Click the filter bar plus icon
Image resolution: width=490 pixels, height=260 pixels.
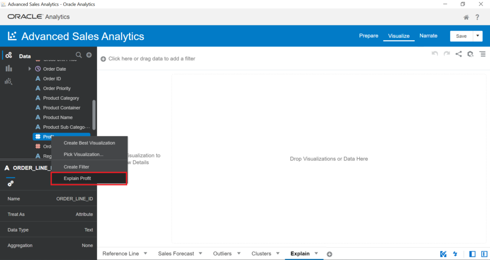pyautogui.click(x=103, y=59)
